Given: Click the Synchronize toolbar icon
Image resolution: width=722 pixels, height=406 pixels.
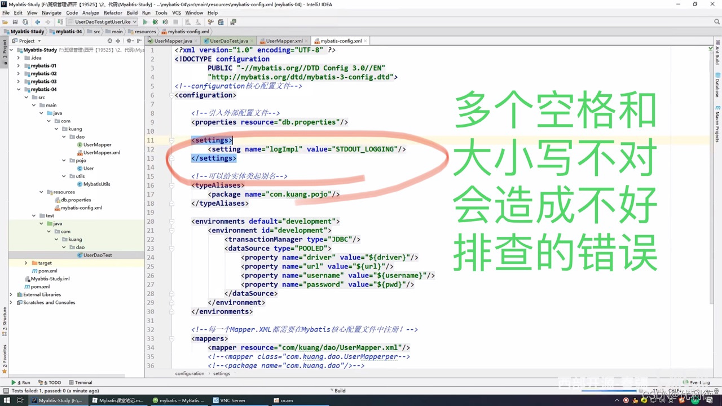Looking at the screenshot, I should [25, 22].
